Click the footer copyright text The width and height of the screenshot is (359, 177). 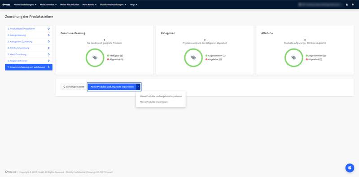[66, 172]
